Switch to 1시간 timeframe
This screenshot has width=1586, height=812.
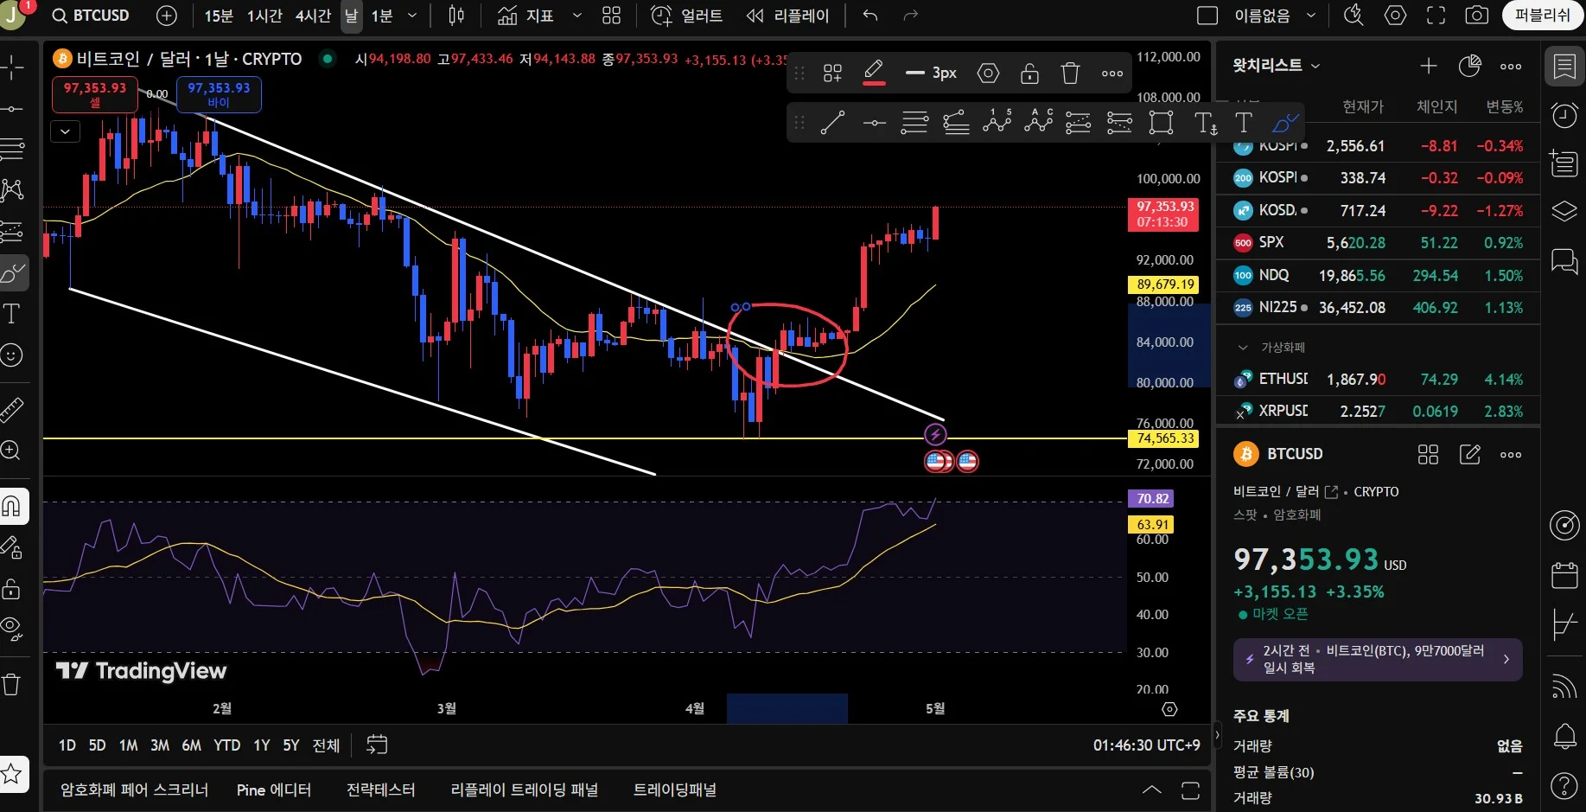coord(264,16)
